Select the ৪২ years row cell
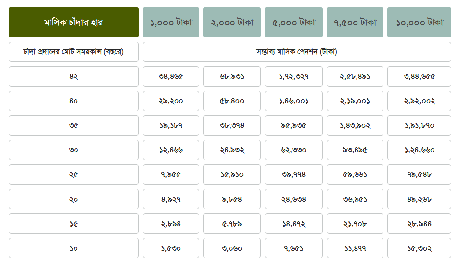 click(74, 76)
